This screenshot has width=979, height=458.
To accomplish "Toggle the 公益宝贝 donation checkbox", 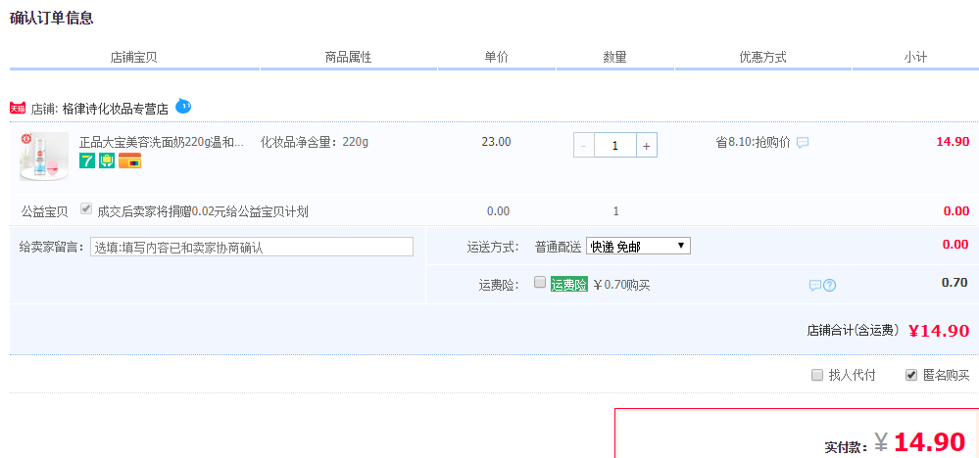I will 86,209.
